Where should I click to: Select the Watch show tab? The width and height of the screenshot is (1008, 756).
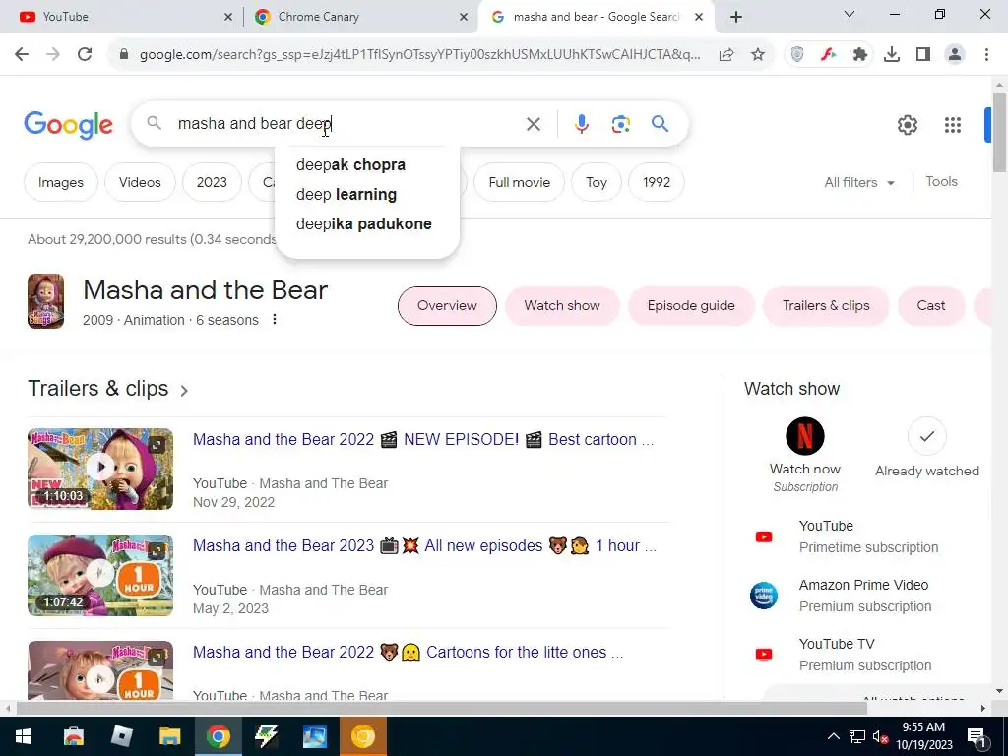coord(562,306)
